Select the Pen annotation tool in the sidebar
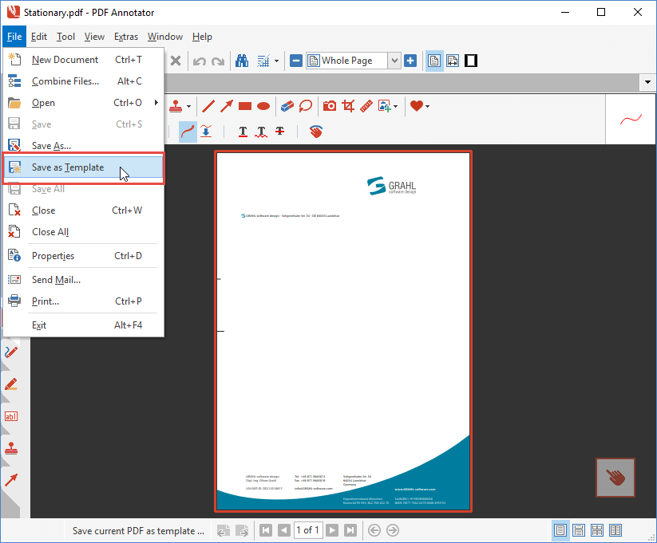 coord(13,352)
